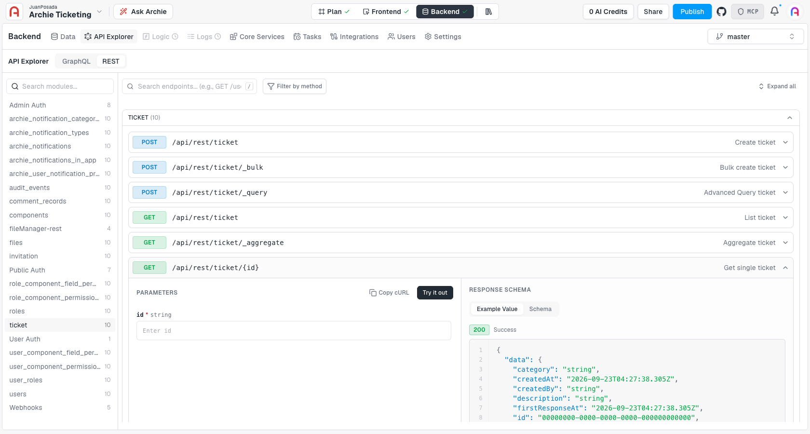Open Core Services tab
Viewport: 810px width, 434px height.
tap(257, 37)
